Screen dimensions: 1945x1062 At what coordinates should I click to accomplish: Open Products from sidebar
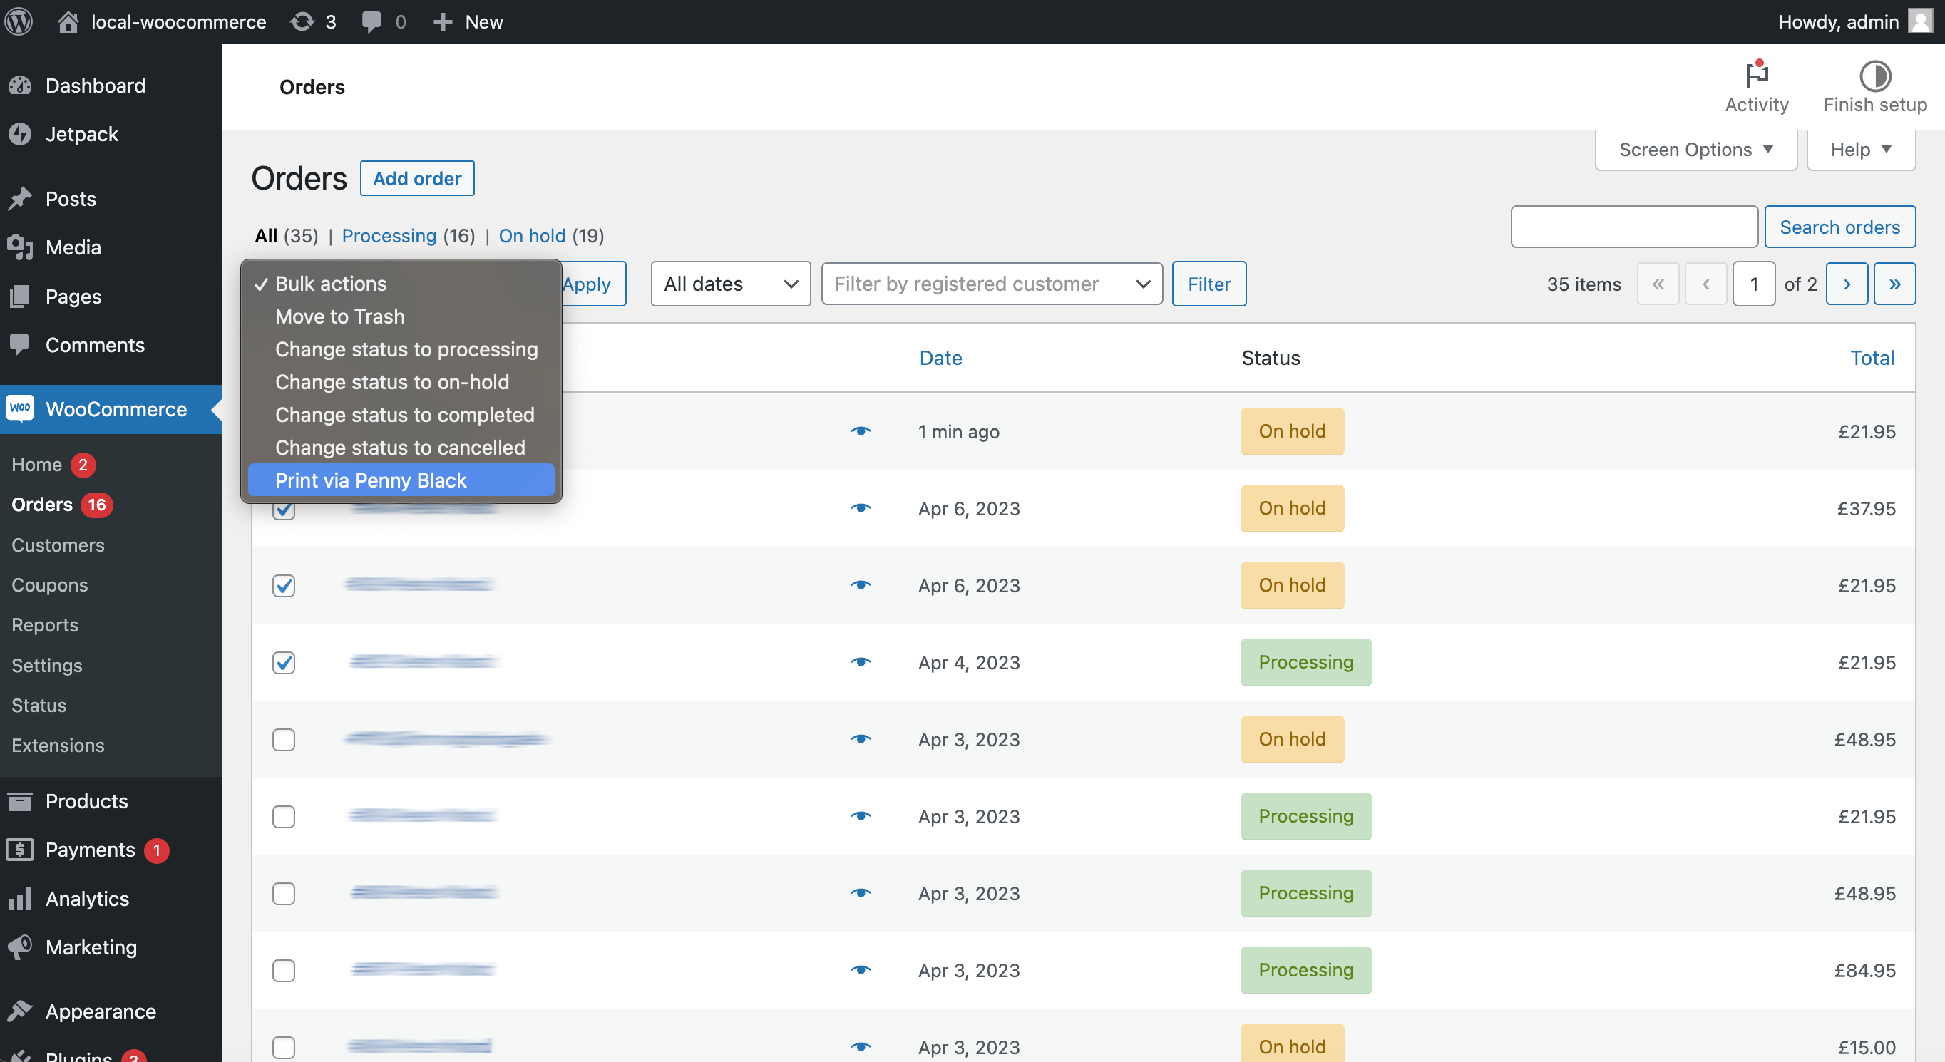(x=111, y=801)
